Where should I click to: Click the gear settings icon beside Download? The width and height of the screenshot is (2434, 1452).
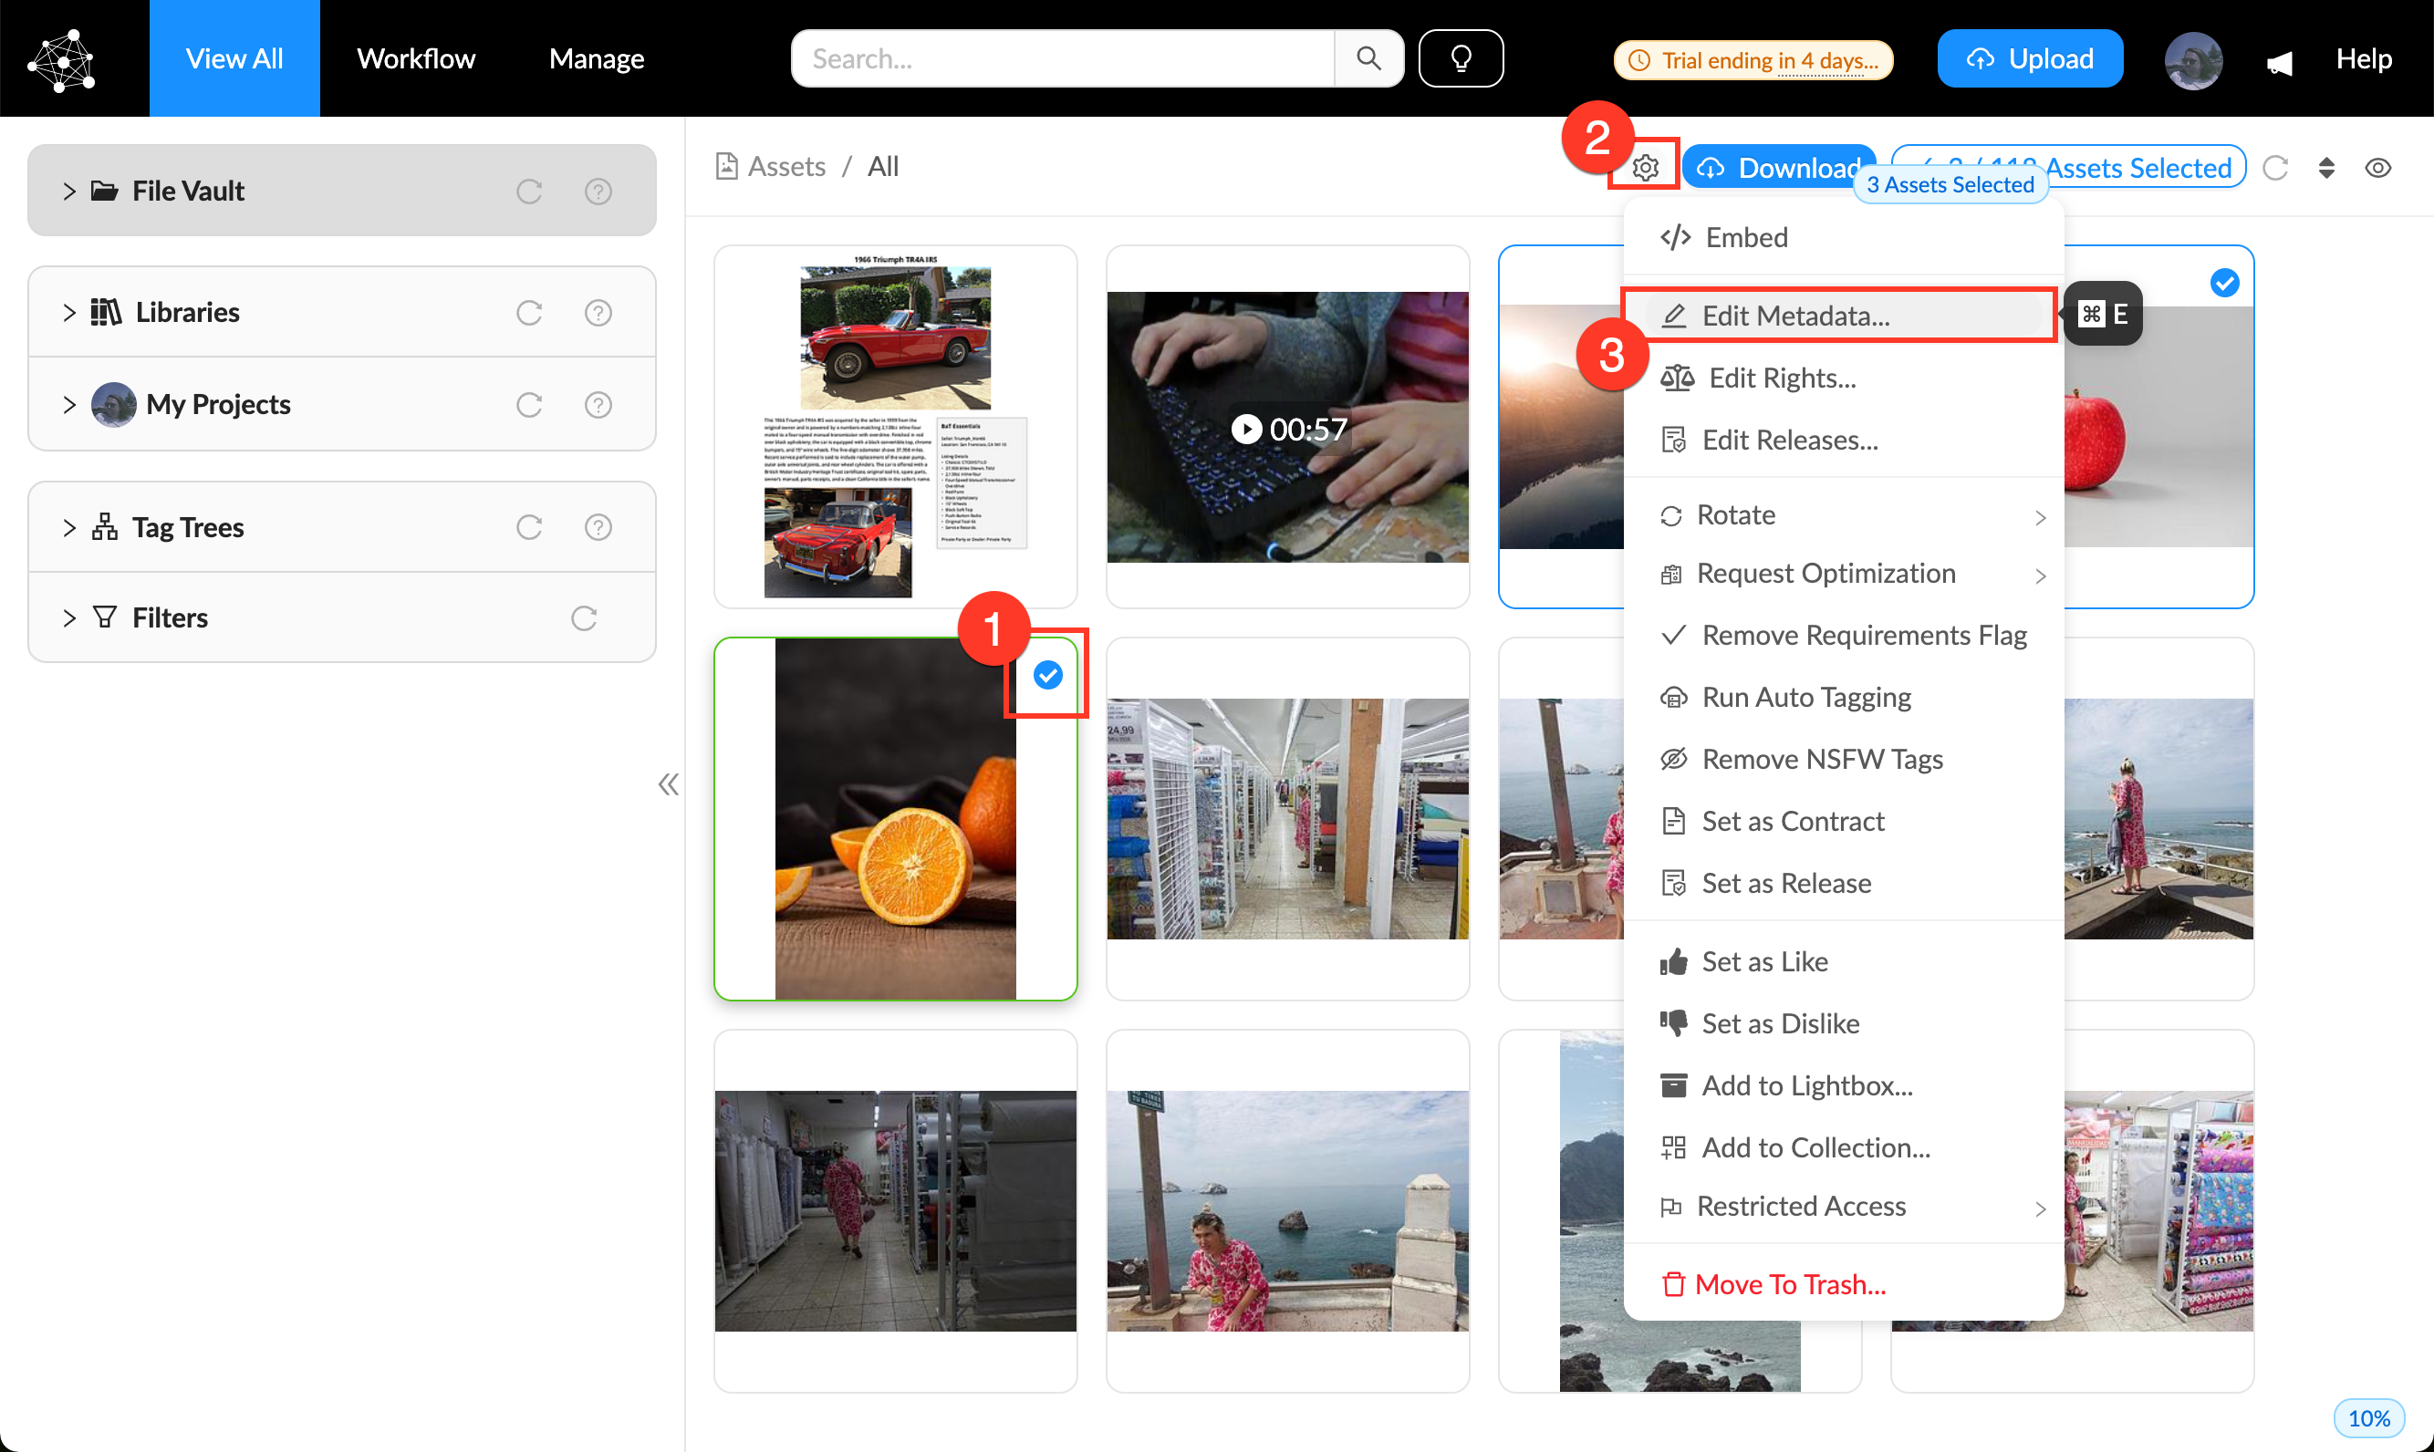(x=1645, y=167)
